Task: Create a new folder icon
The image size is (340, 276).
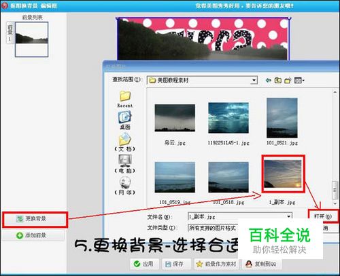Action: pos(288,80)
